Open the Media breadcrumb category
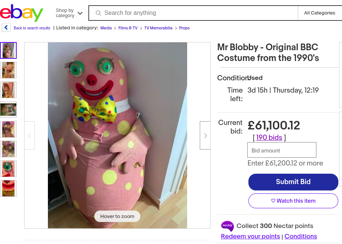The image size is (342, 244). [x=106, y=28]
